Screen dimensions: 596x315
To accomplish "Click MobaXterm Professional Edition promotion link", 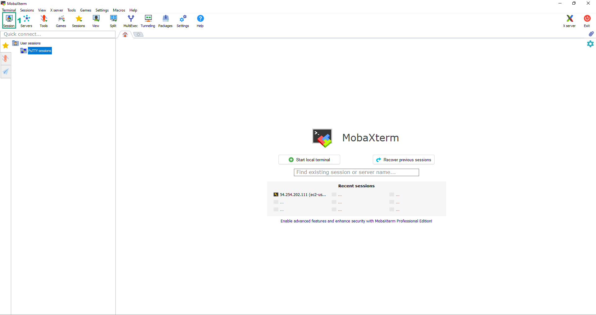I will [356, 221].
